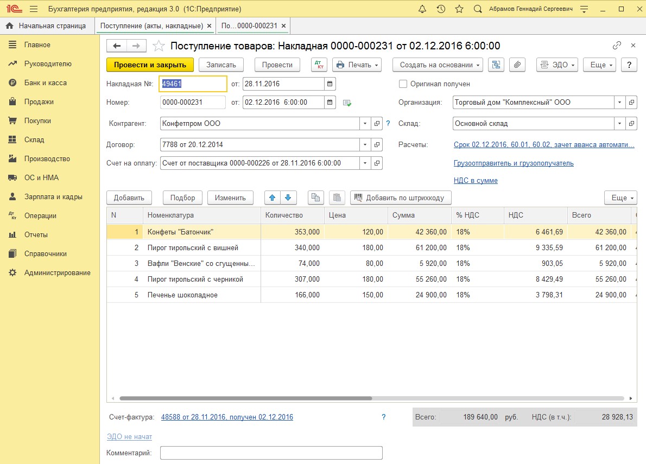646x464 pixels.
Task: Open the НДС в сумме link
Action: 476,180
